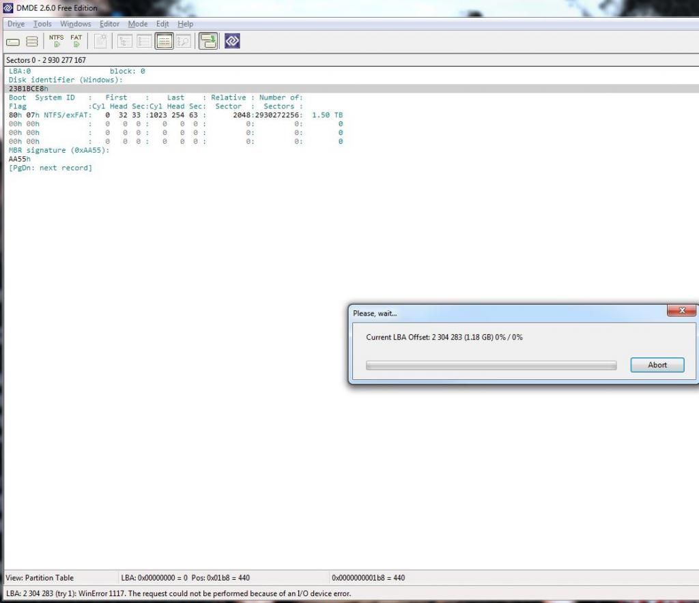Expand the Editor menu

(x=109, y=24)
